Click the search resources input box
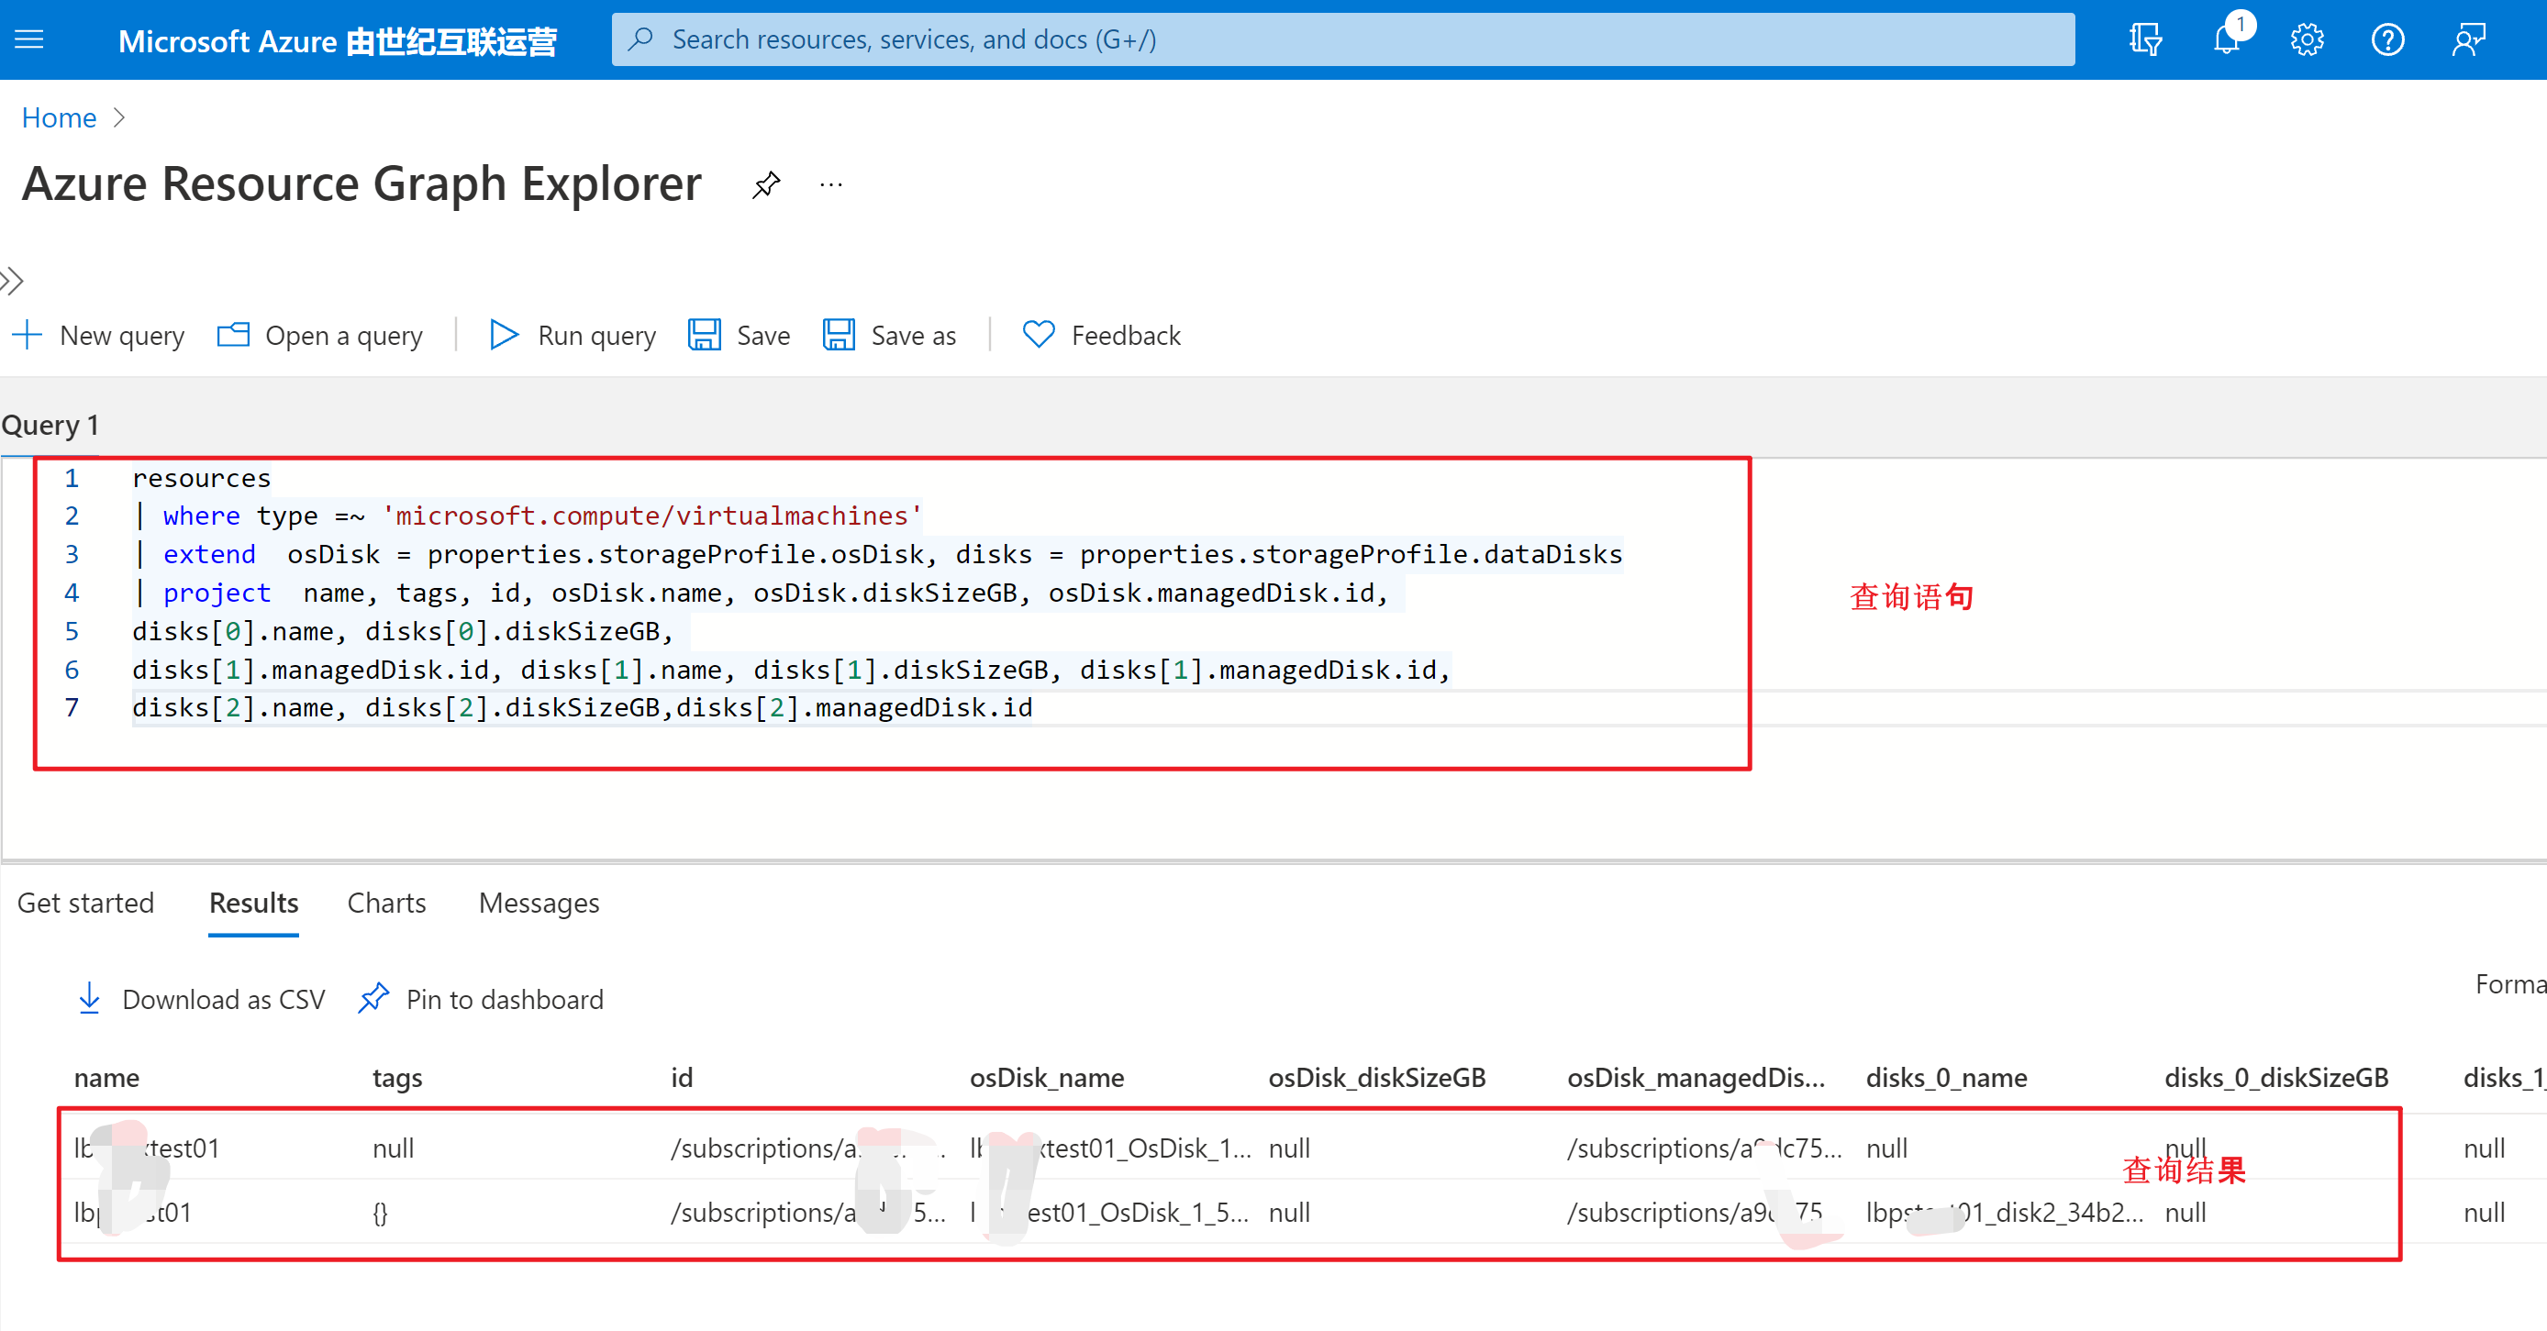The height and width of the screenshot is (1331, 2547). (1342, 39)
